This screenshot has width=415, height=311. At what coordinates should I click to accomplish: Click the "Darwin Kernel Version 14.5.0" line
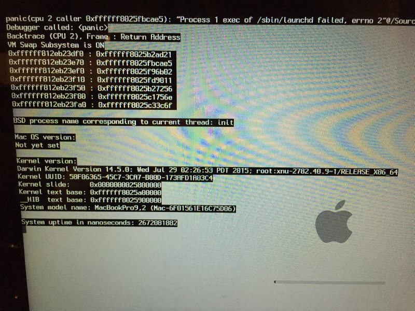coord(208,171)
